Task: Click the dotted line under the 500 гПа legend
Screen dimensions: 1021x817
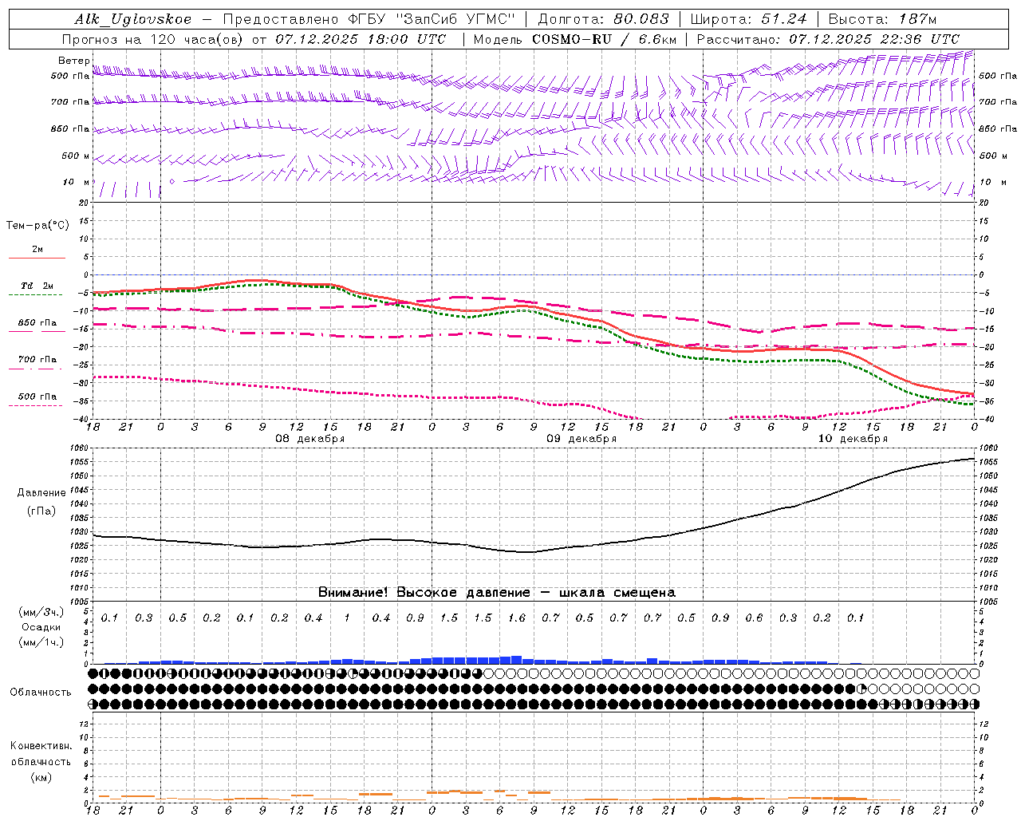Action: click(x=36, y=405)
